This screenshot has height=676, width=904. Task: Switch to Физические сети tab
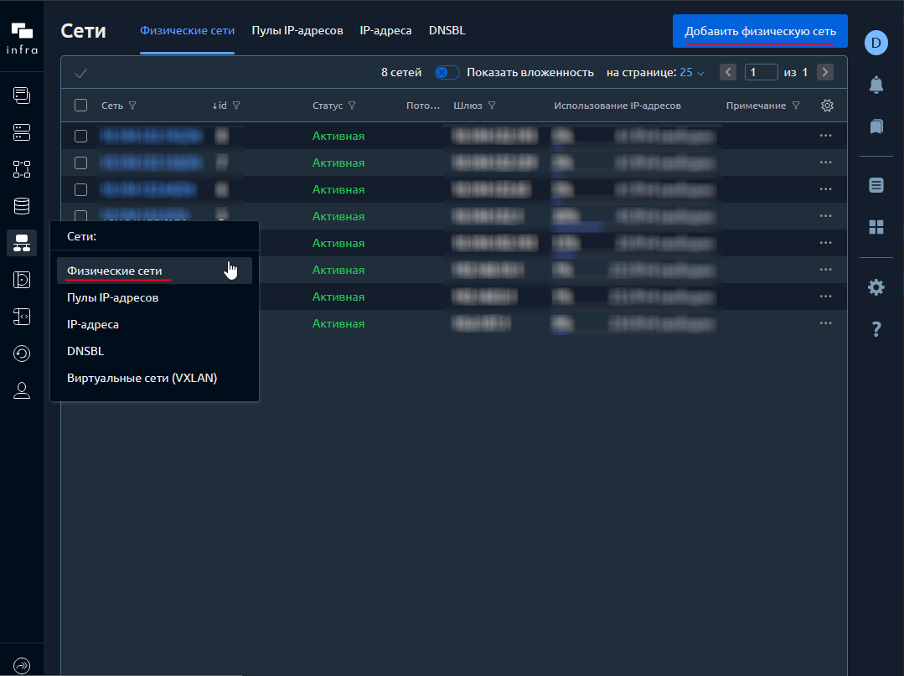[x=187, y=30]
